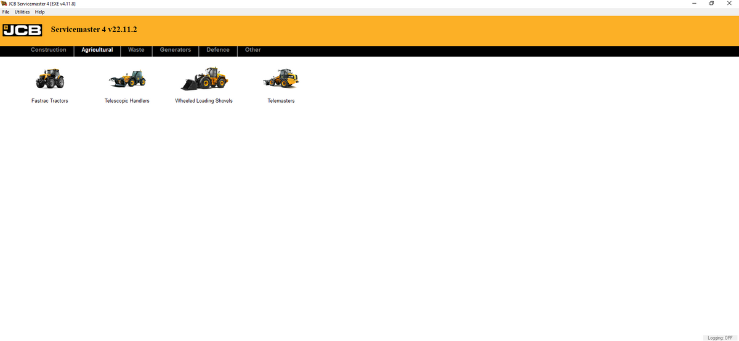Open the Wheeled Loading Shovels machine icon
Screen dimensions: 739x341
point(204,79)
